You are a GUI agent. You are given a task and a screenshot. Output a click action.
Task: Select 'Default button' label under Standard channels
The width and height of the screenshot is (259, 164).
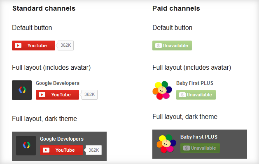click(32, 27)
